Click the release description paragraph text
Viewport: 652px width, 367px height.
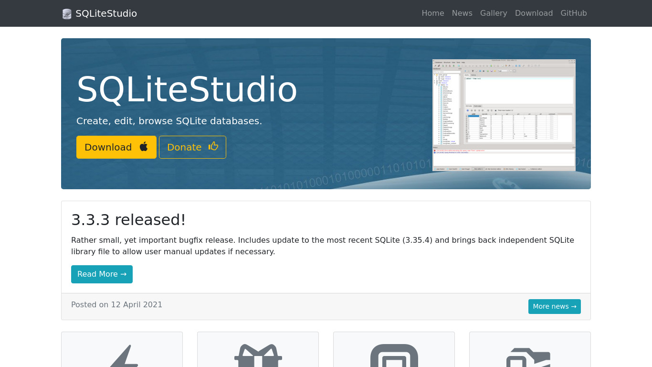323,246
